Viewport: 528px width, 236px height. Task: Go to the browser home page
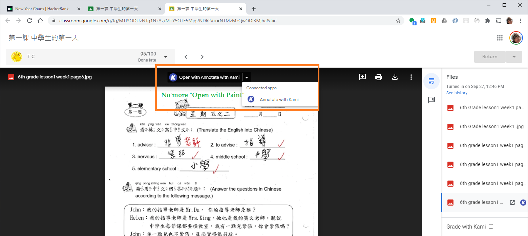[40, 21]
